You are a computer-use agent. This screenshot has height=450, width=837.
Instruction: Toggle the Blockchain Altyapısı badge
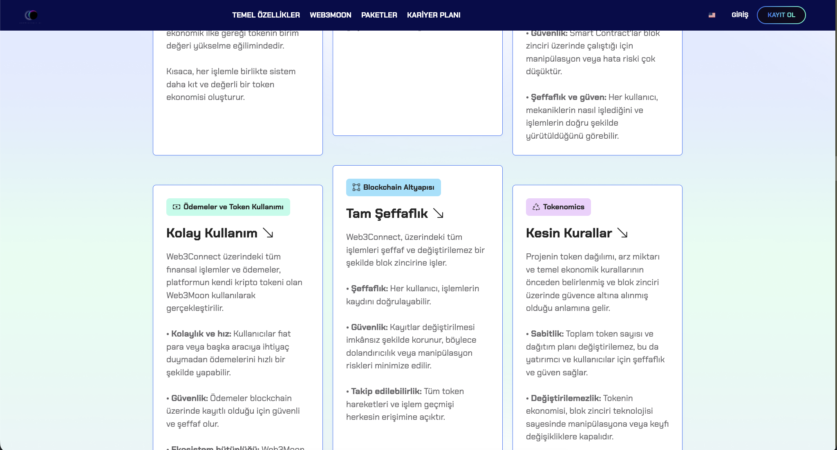point(393,187)
